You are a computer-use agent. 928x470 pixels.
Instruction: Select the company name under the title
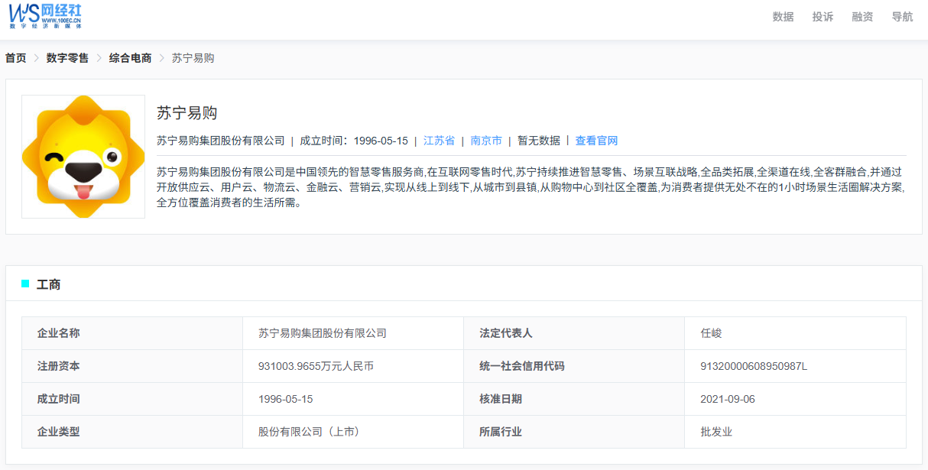(x=221, y=141)
